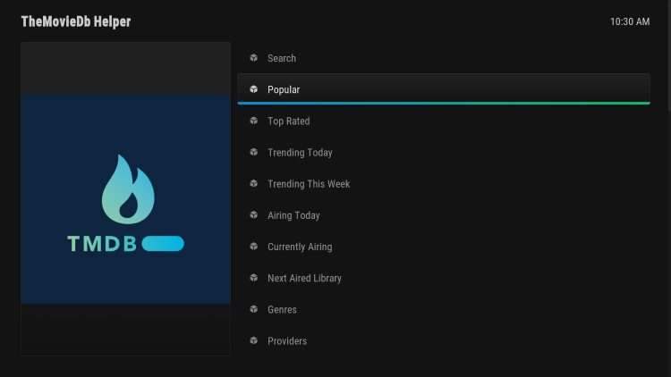
Task: Click the cube icon beside Genres
Action: pyautogui.click(x=254, y=309)
